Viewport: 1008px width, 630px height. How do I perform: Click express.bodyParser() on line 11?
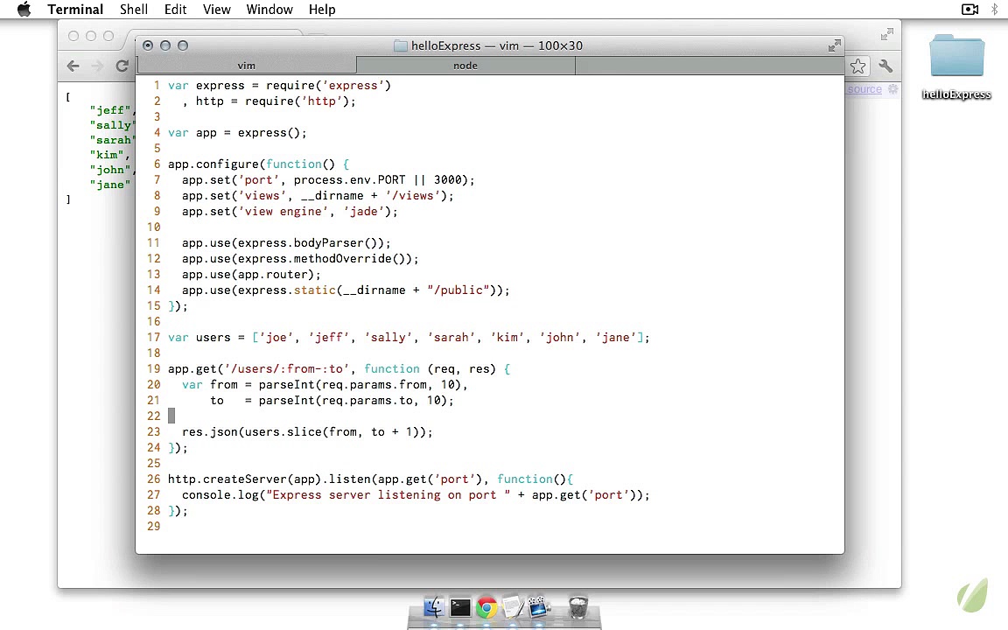coord(307,243)
